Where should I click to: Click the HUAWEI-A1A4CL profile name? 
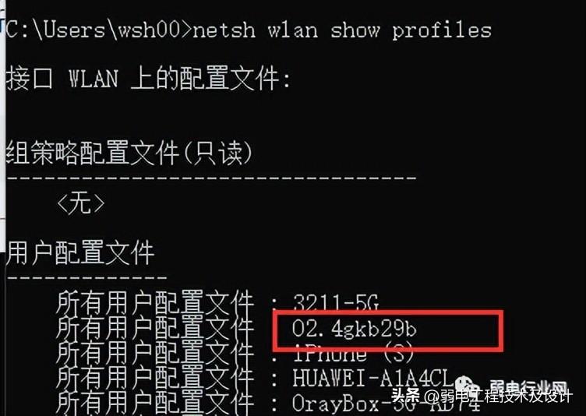[372, 378]
